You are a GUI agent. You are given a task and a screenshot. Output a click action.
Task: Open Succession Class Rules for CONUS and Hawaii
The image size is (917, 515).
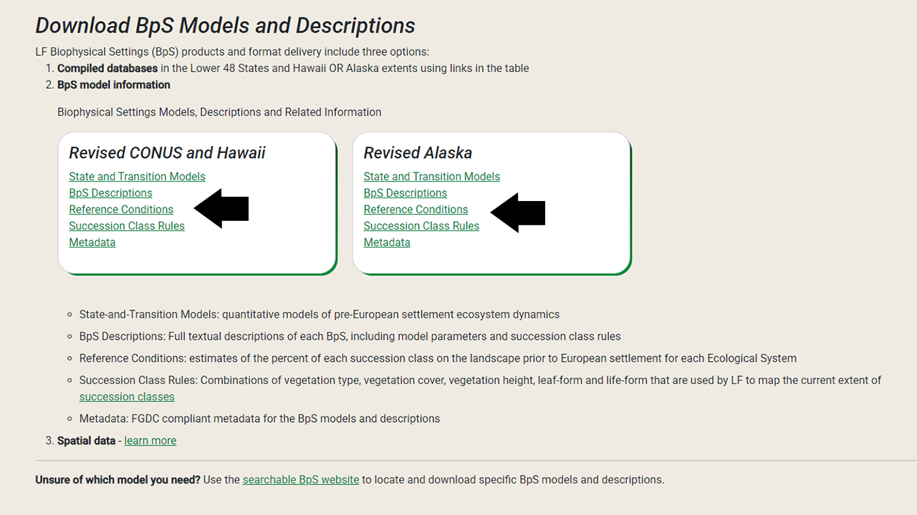(126, 225)
